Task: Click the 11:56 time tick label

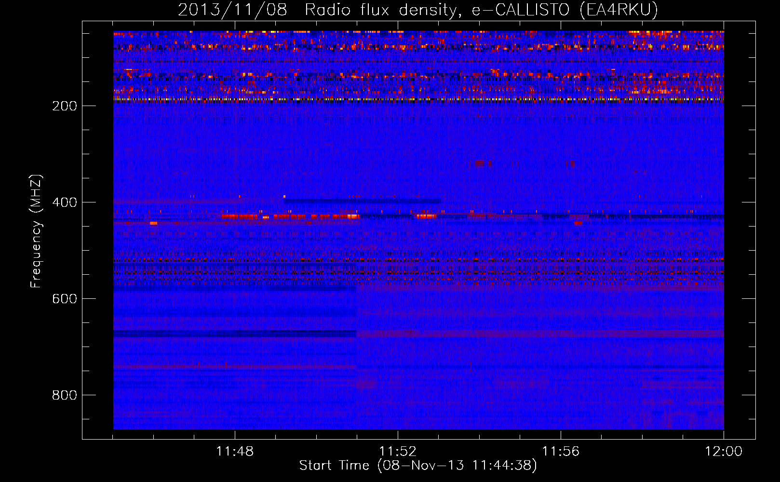Action: (561, 452)
